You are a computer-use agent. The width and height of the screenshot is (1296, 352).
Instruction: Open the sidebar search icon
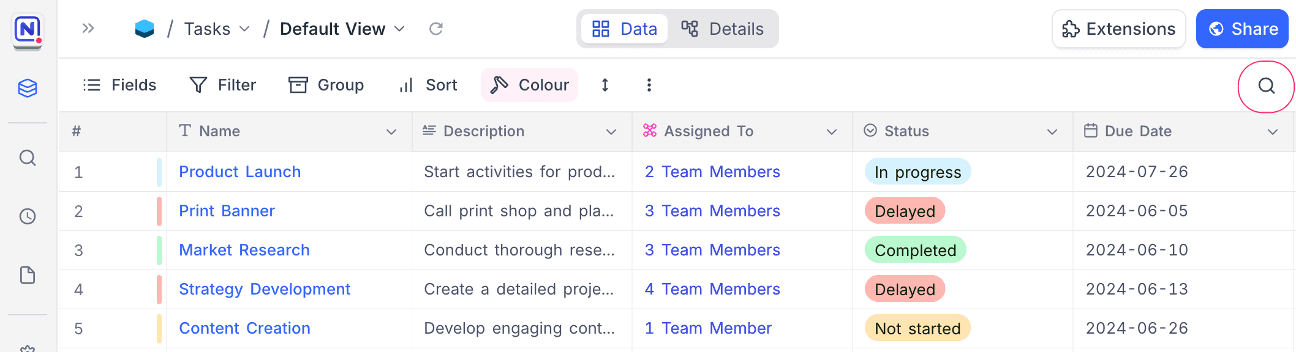[x=28, y=158]
